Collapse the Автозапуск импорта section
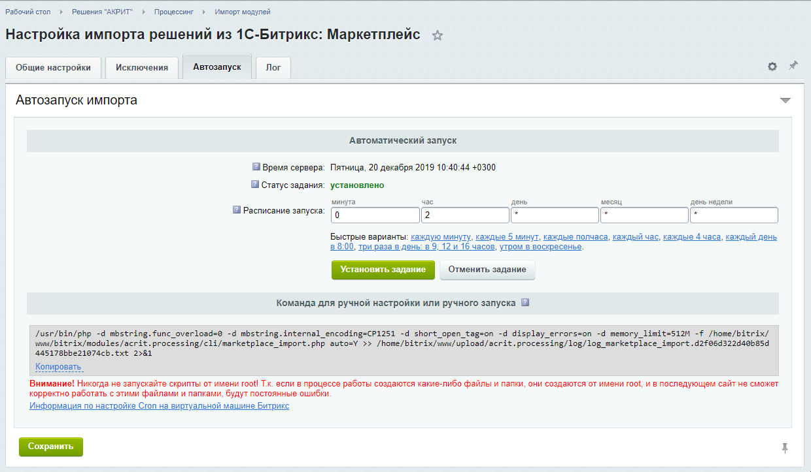Screen dimensions: 811x472 click(785, 101)
